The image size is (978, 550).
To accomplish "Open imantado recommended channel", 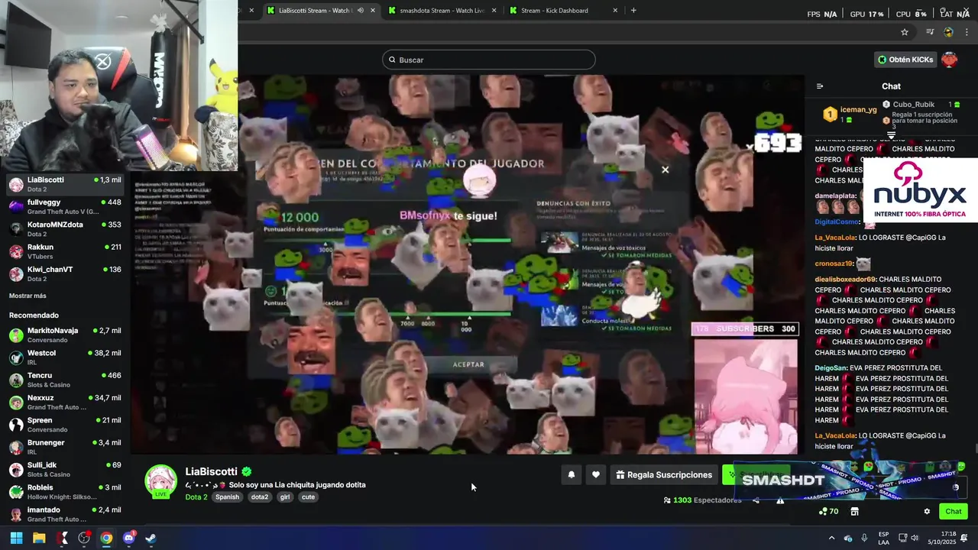I will click(x=65, y=514).
